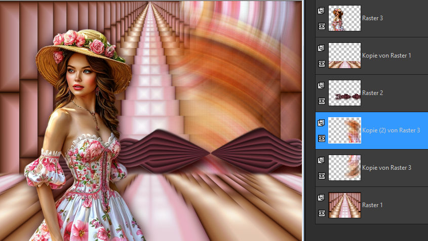The image size is (428, 241).
Task: Hide the Kopie von Raster 3 layer
Action: coord(321,176)
